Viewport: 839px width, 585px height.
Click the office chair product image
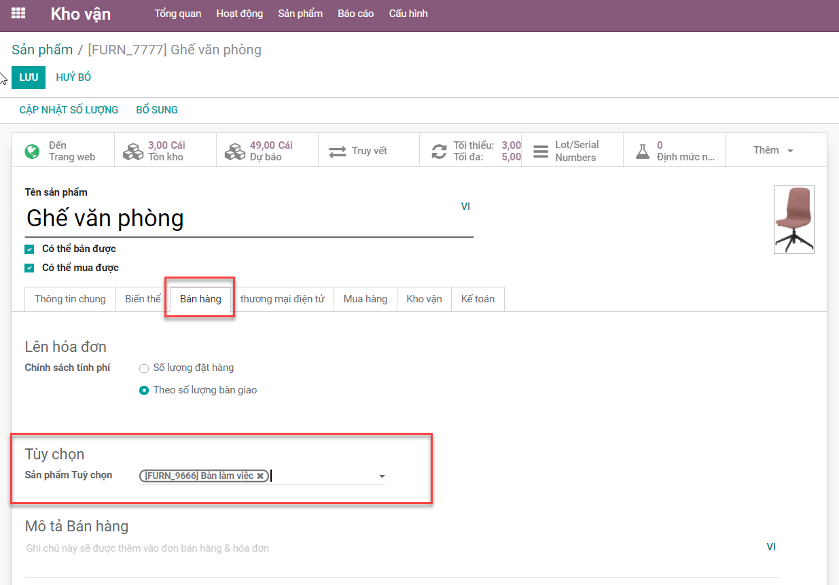pyautogui.click(x=793, y=219)
